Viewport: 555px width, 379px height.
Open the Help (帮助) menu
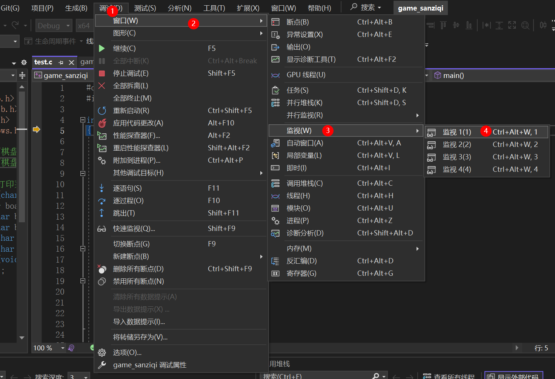tap(319, 8)
